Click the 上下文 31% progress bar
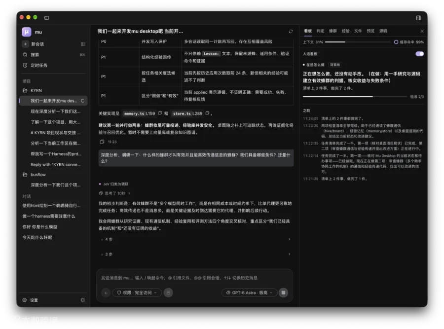 [x=358, y=42]
